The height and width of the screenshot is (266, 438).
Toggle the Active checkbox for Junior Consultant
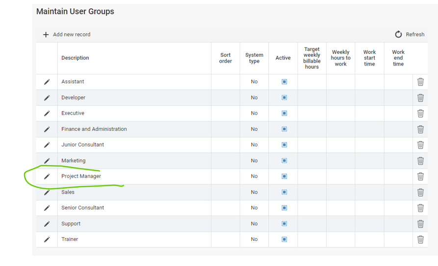pos(284,145)
